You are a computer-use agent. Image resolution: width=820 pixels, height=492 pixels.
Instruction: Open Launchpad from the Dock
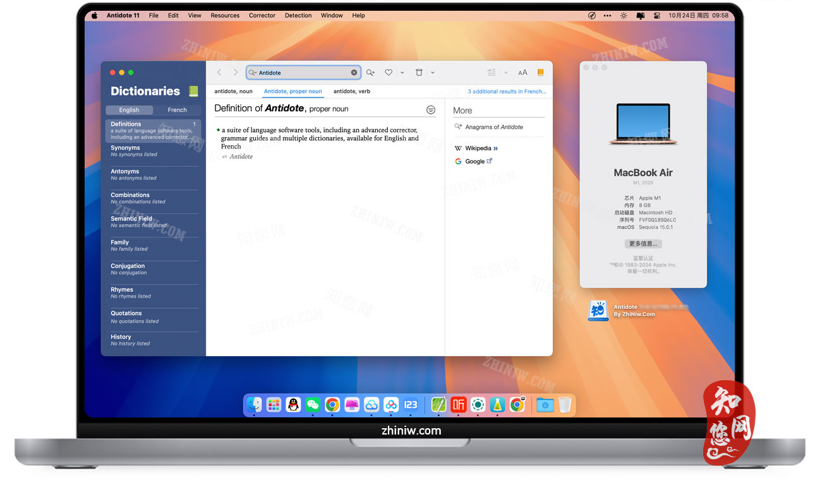274,405
